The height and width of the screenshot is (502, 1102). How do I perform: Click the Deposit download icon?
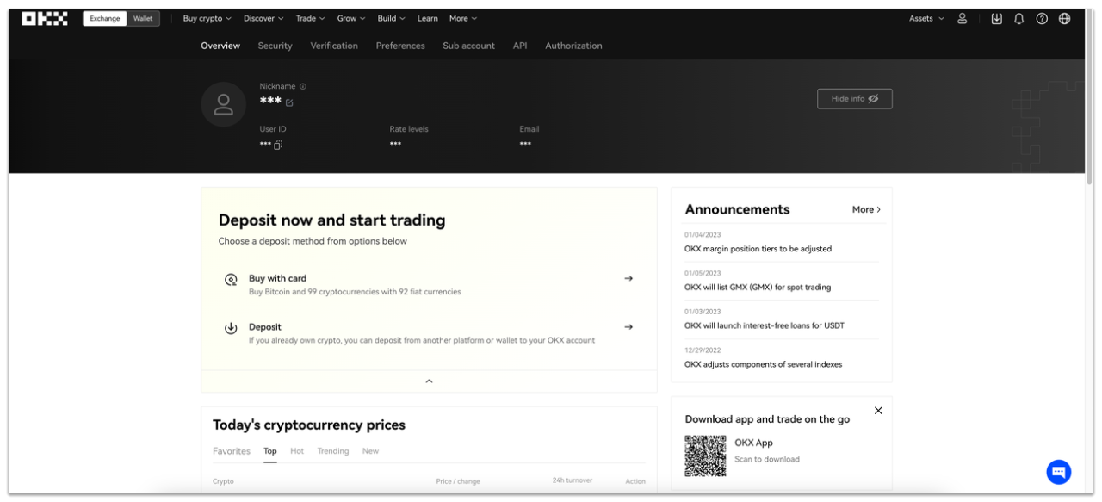pos(231,328)
